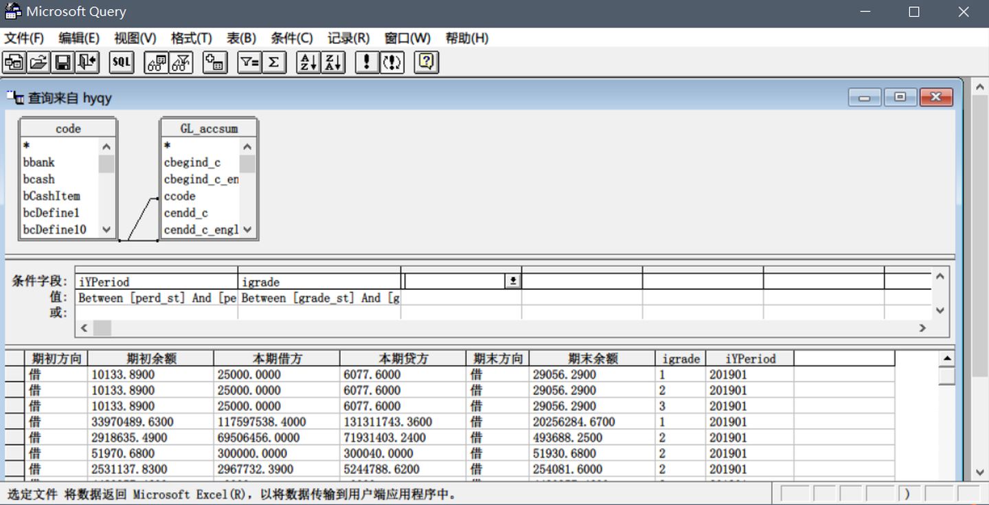This screenshot has width=989, height=505.
Task: Click the results grid's up arrow
Action: tap(947, 358)
